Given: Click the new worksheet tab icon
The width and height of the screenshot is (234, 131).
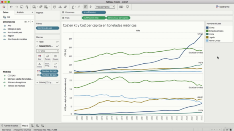Looking at the screenshot, I should (x=32, y=126).
